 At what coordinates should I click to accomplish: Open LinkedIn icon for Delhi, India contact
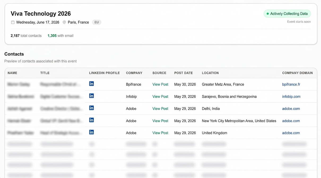click(x=92, y=108)
